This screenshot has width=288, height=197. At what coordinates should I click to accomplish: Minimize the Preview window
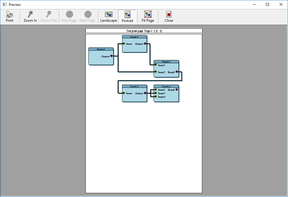[x=254, y=4]
